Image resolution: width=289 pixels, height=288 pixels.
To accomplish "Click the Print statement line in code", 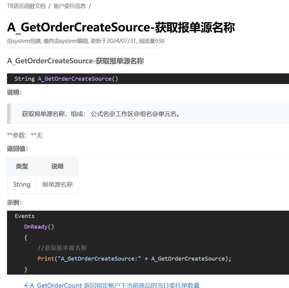I will coord(134,259).
